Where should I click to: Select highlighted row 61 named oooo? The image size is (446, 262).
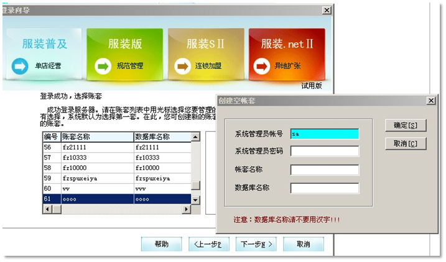click(x=117, y=199)
